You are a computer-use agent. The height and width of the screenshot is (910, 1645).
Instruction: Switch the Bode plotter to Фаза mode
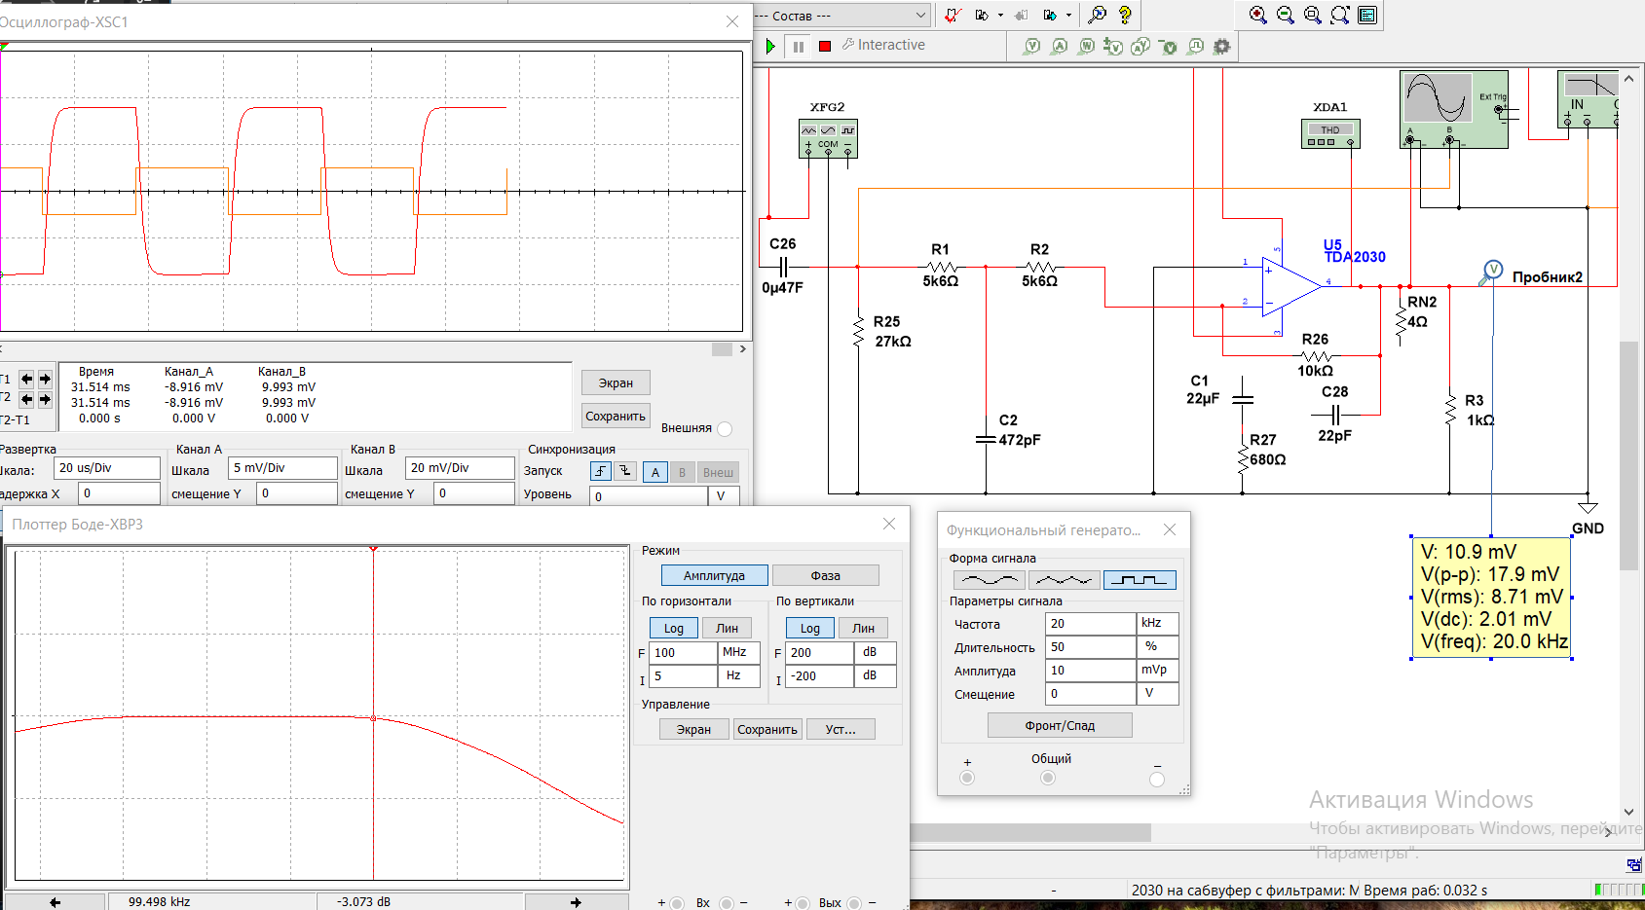[x=825, y=575]
